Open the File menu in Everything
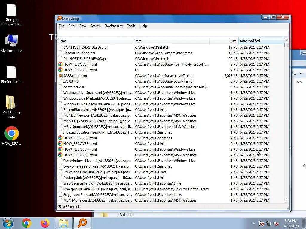 pos(62,26)
